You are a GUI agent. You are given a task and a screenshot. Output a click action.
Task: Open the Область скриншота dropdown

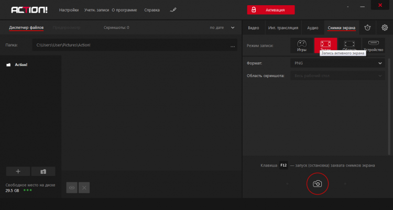click(337, 76)
